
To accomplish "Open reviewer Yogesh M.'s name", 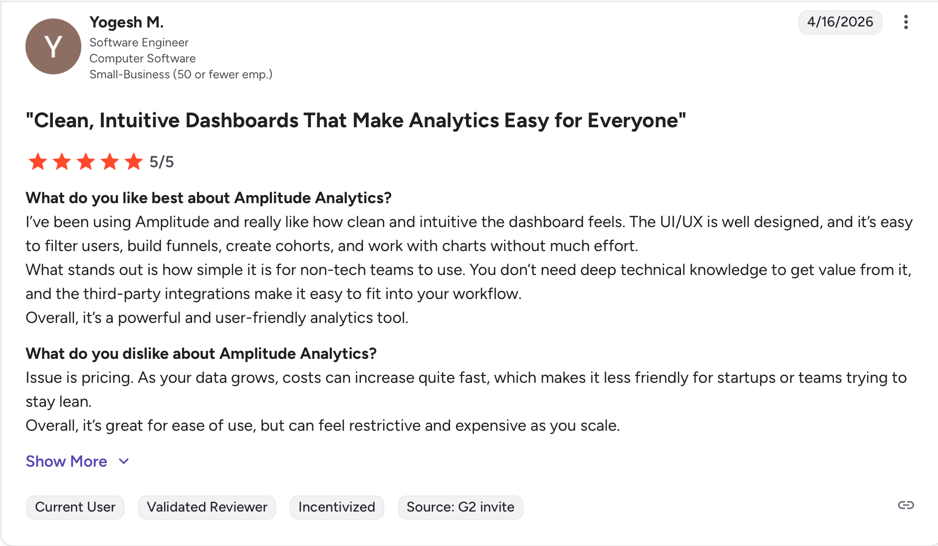I will click(127, 22).
